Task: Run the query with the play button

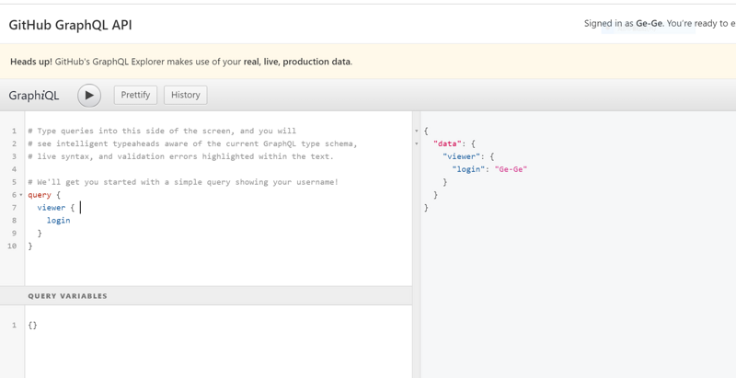Action: tap(89, 96)
